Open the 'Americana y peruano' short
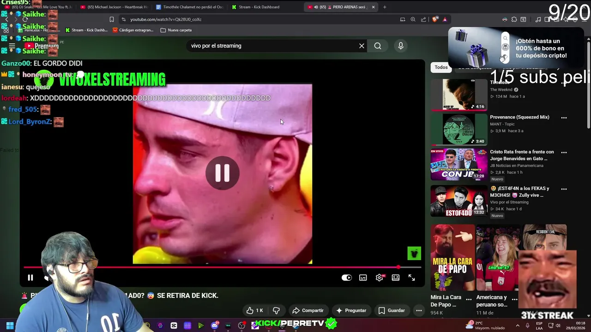 (x=498, y=257)
